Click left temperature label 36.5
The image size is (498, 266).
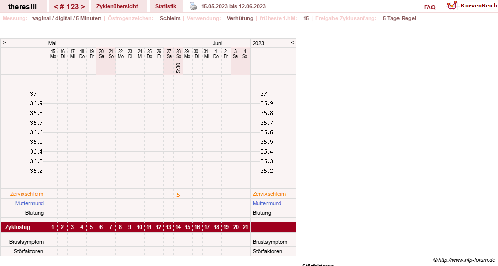[36, 142]
